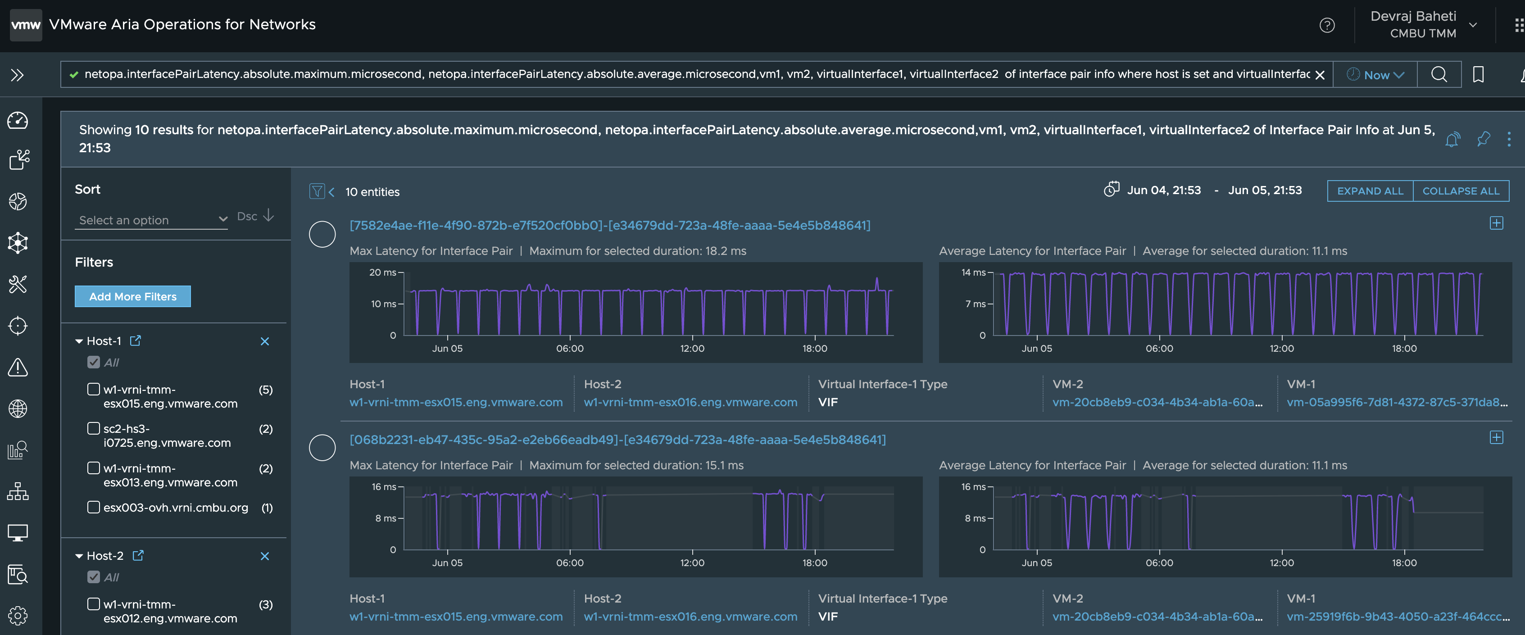
Task: Open settings gear icon in sidebar
Action: [18, 616]
